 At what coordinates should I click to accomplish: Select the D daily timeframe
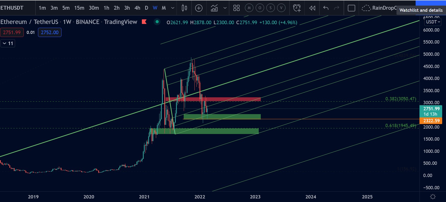coord(146,8)
